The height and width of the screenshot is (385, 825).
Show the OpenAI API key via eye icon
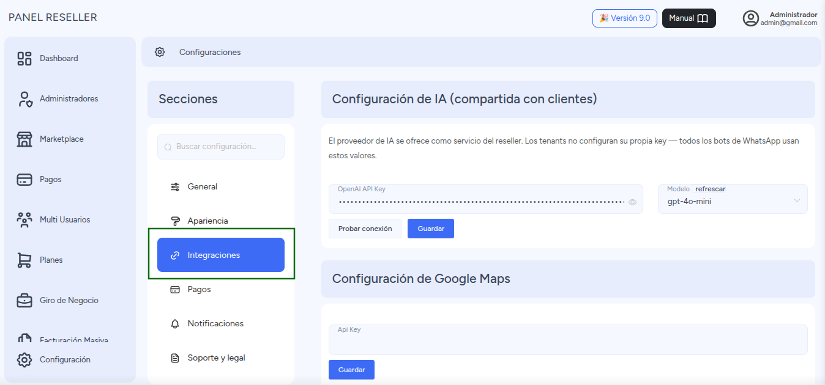(633, 202)
